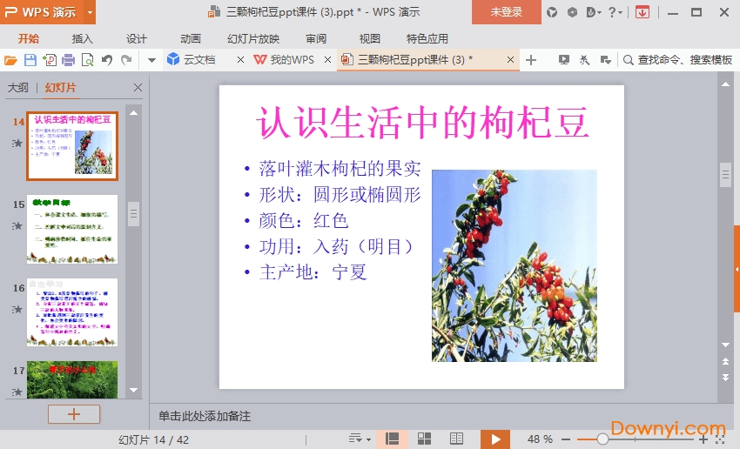Image resolution: width=740 pixels, height=449 pixels.
Task: Select slide 15 thumbnail 教学目标
Action: coord(72,229)
